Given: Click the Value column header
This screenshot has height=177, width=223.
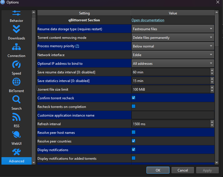Looking at the screenshot, I should 173,13.
